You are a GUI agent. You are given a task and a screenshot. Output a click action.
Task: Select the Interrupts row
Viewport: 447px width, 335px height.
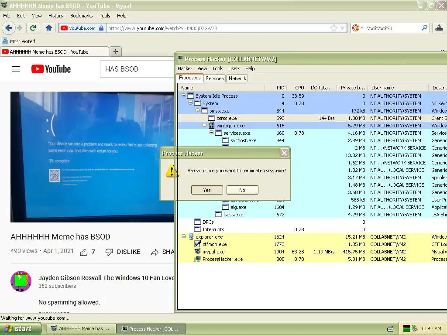[x=312, y=229]
